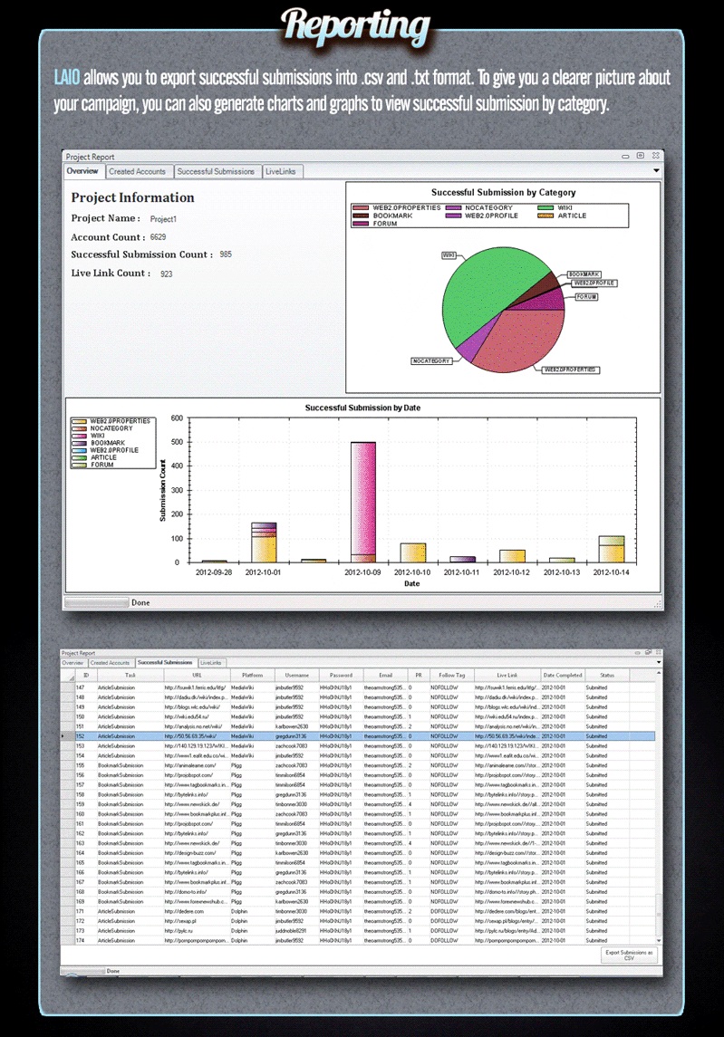Click the green WIKI swatch in pie legend
This screenshot has height=1037, width=724.
pyautogui.click(x=545, y=207)
